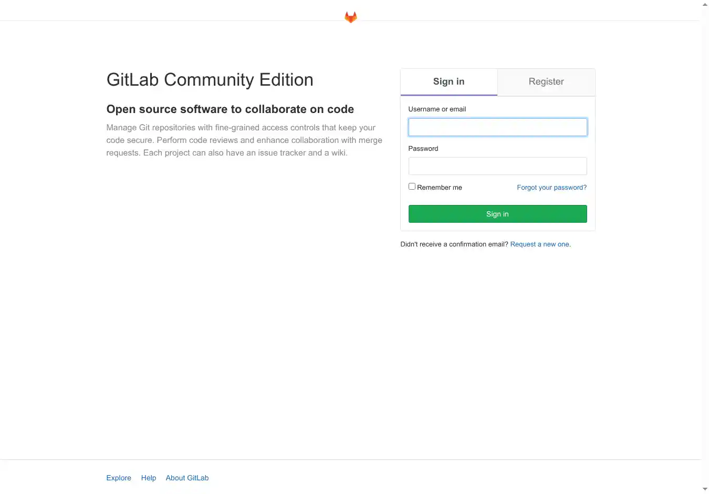The image size is (709, 494).
Task: Follow the Request a new one link
Action: [x=539, y=244]
